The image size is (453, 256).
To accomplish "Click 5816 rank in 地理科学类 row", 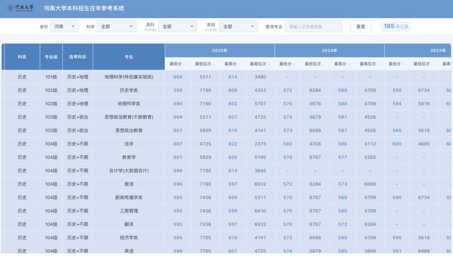I will (x=424, y=103).
